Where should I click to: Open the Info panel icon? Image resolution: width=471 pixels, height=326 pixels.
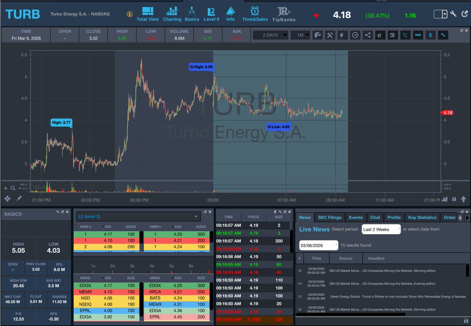pos(230,14)
